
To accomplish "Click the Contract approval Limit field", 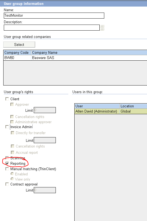I will pos(45,190).
